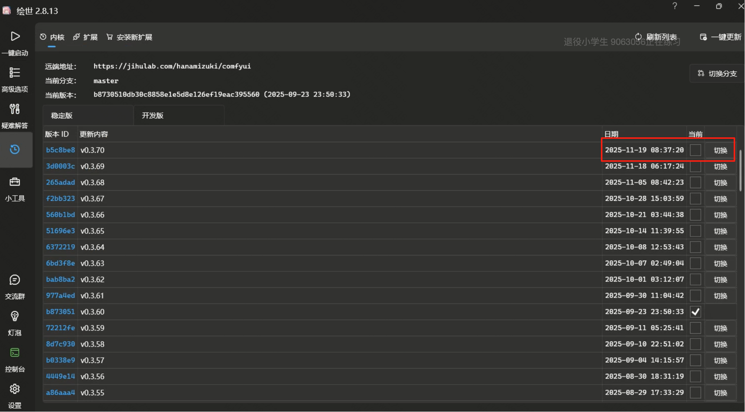Toggle the checked box for v0.3.60
Screen dimensions: 745x412
pos(695,312)
